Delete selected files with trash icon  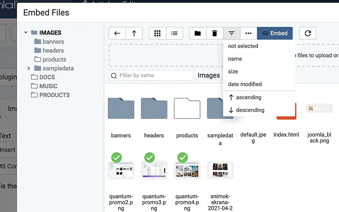coord(214,33)
